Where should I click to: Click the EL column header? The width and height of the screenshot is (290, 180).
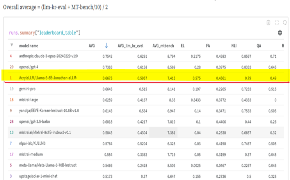point(183,46)
